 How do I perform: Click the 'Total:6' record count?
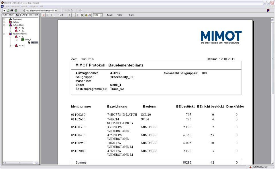pos(110,15)
